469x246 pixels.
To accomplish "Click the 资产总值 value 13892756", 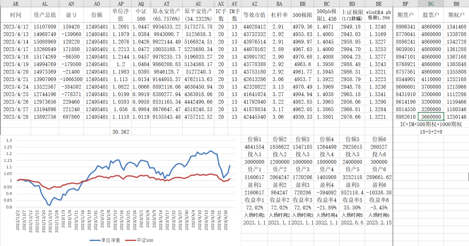I will (x=45, y=117).
